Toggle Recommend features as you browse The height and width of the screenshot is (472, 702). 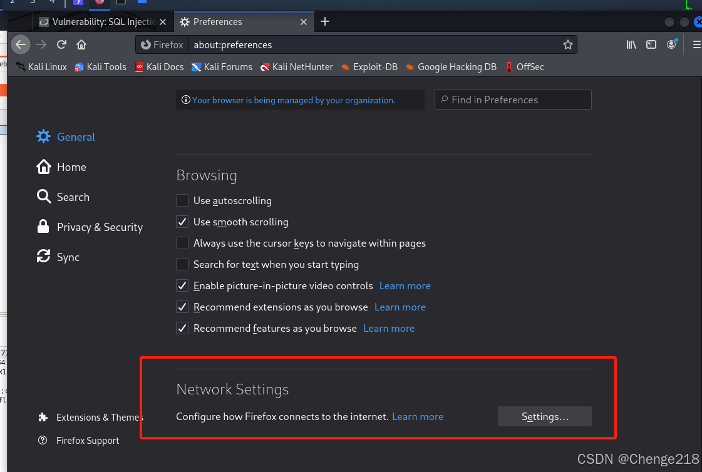[x=182, y=328]
